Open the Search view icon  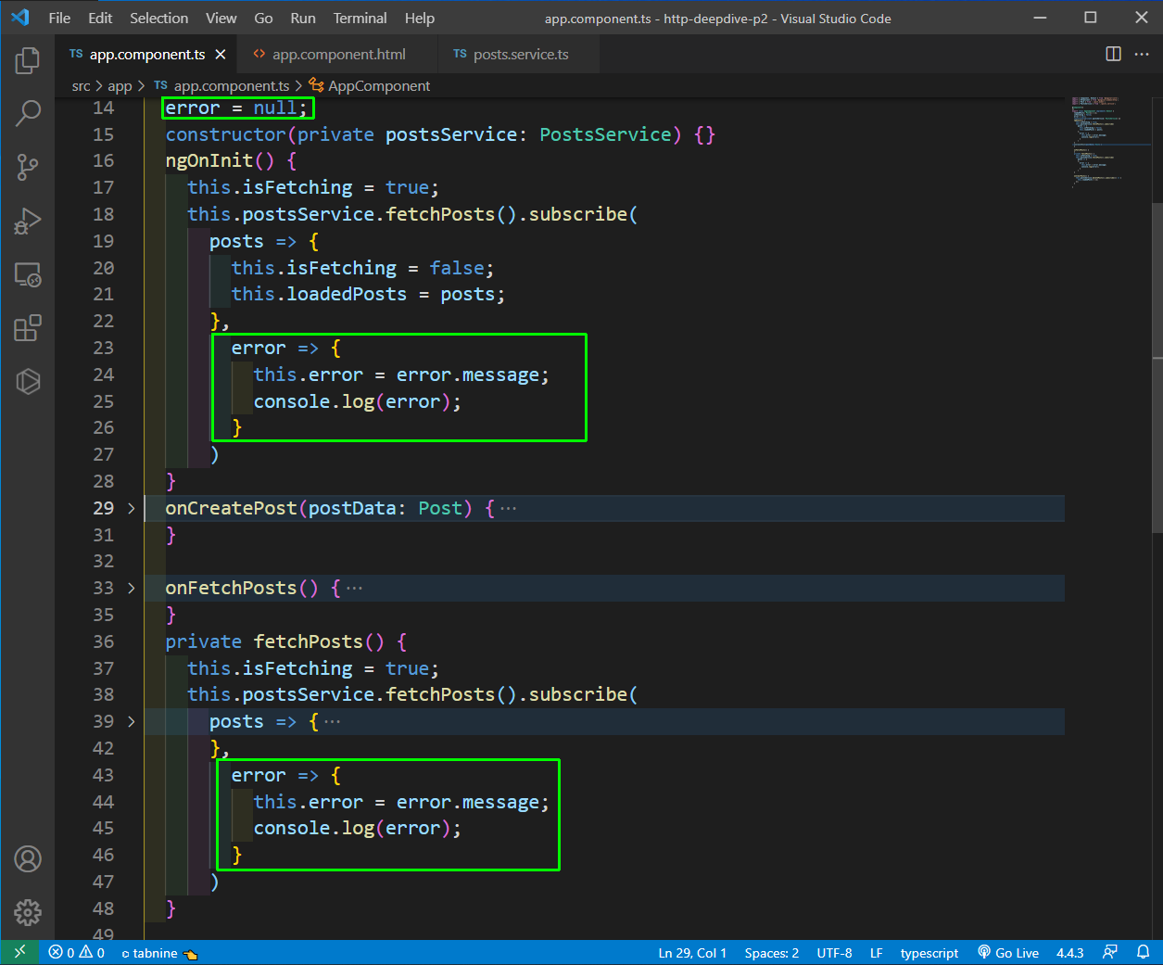[x=28, y=113]
